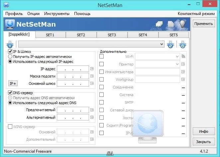Open the Профиль menu
The height and width of the screenshot is (157, 220).
coord(14,14)
